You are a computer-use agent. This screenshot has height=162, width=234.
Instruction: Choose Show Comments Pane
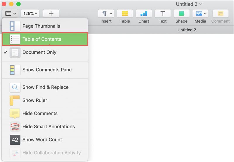coord(45,70)
